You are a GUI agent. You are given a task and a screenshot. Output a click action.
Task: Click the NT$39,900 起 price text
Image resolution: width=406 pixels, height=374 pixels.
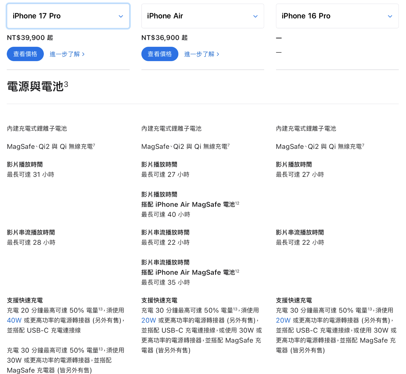click(30, 38)
